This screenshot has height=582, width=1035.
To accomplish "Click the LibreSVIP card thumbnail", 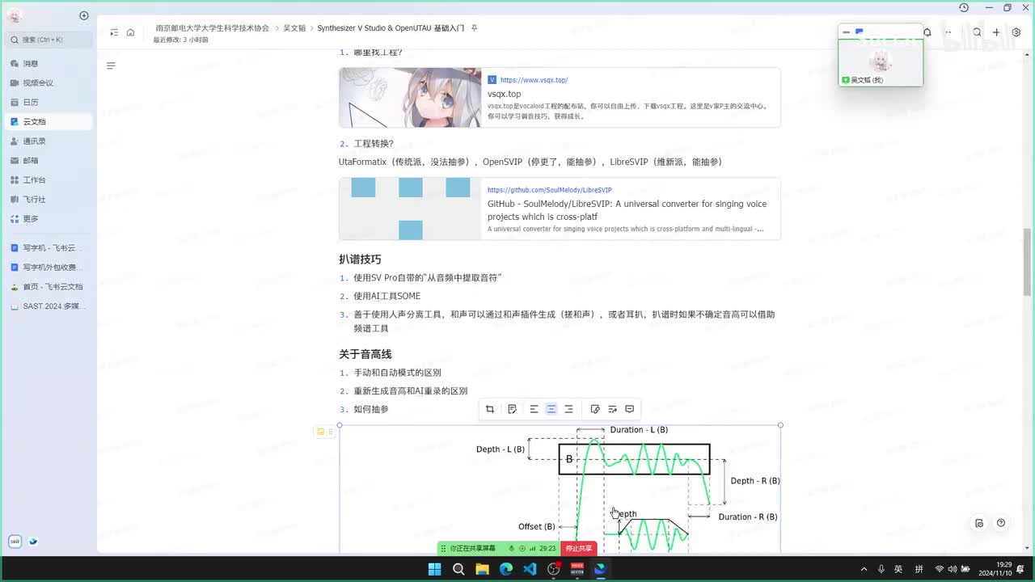I will (410, 209).
